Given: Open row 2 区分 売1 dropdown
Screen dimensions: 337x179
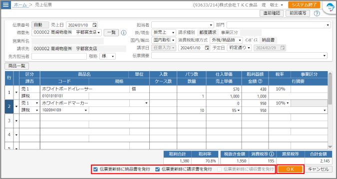Looking at the screenshot, I should (37, 103).
